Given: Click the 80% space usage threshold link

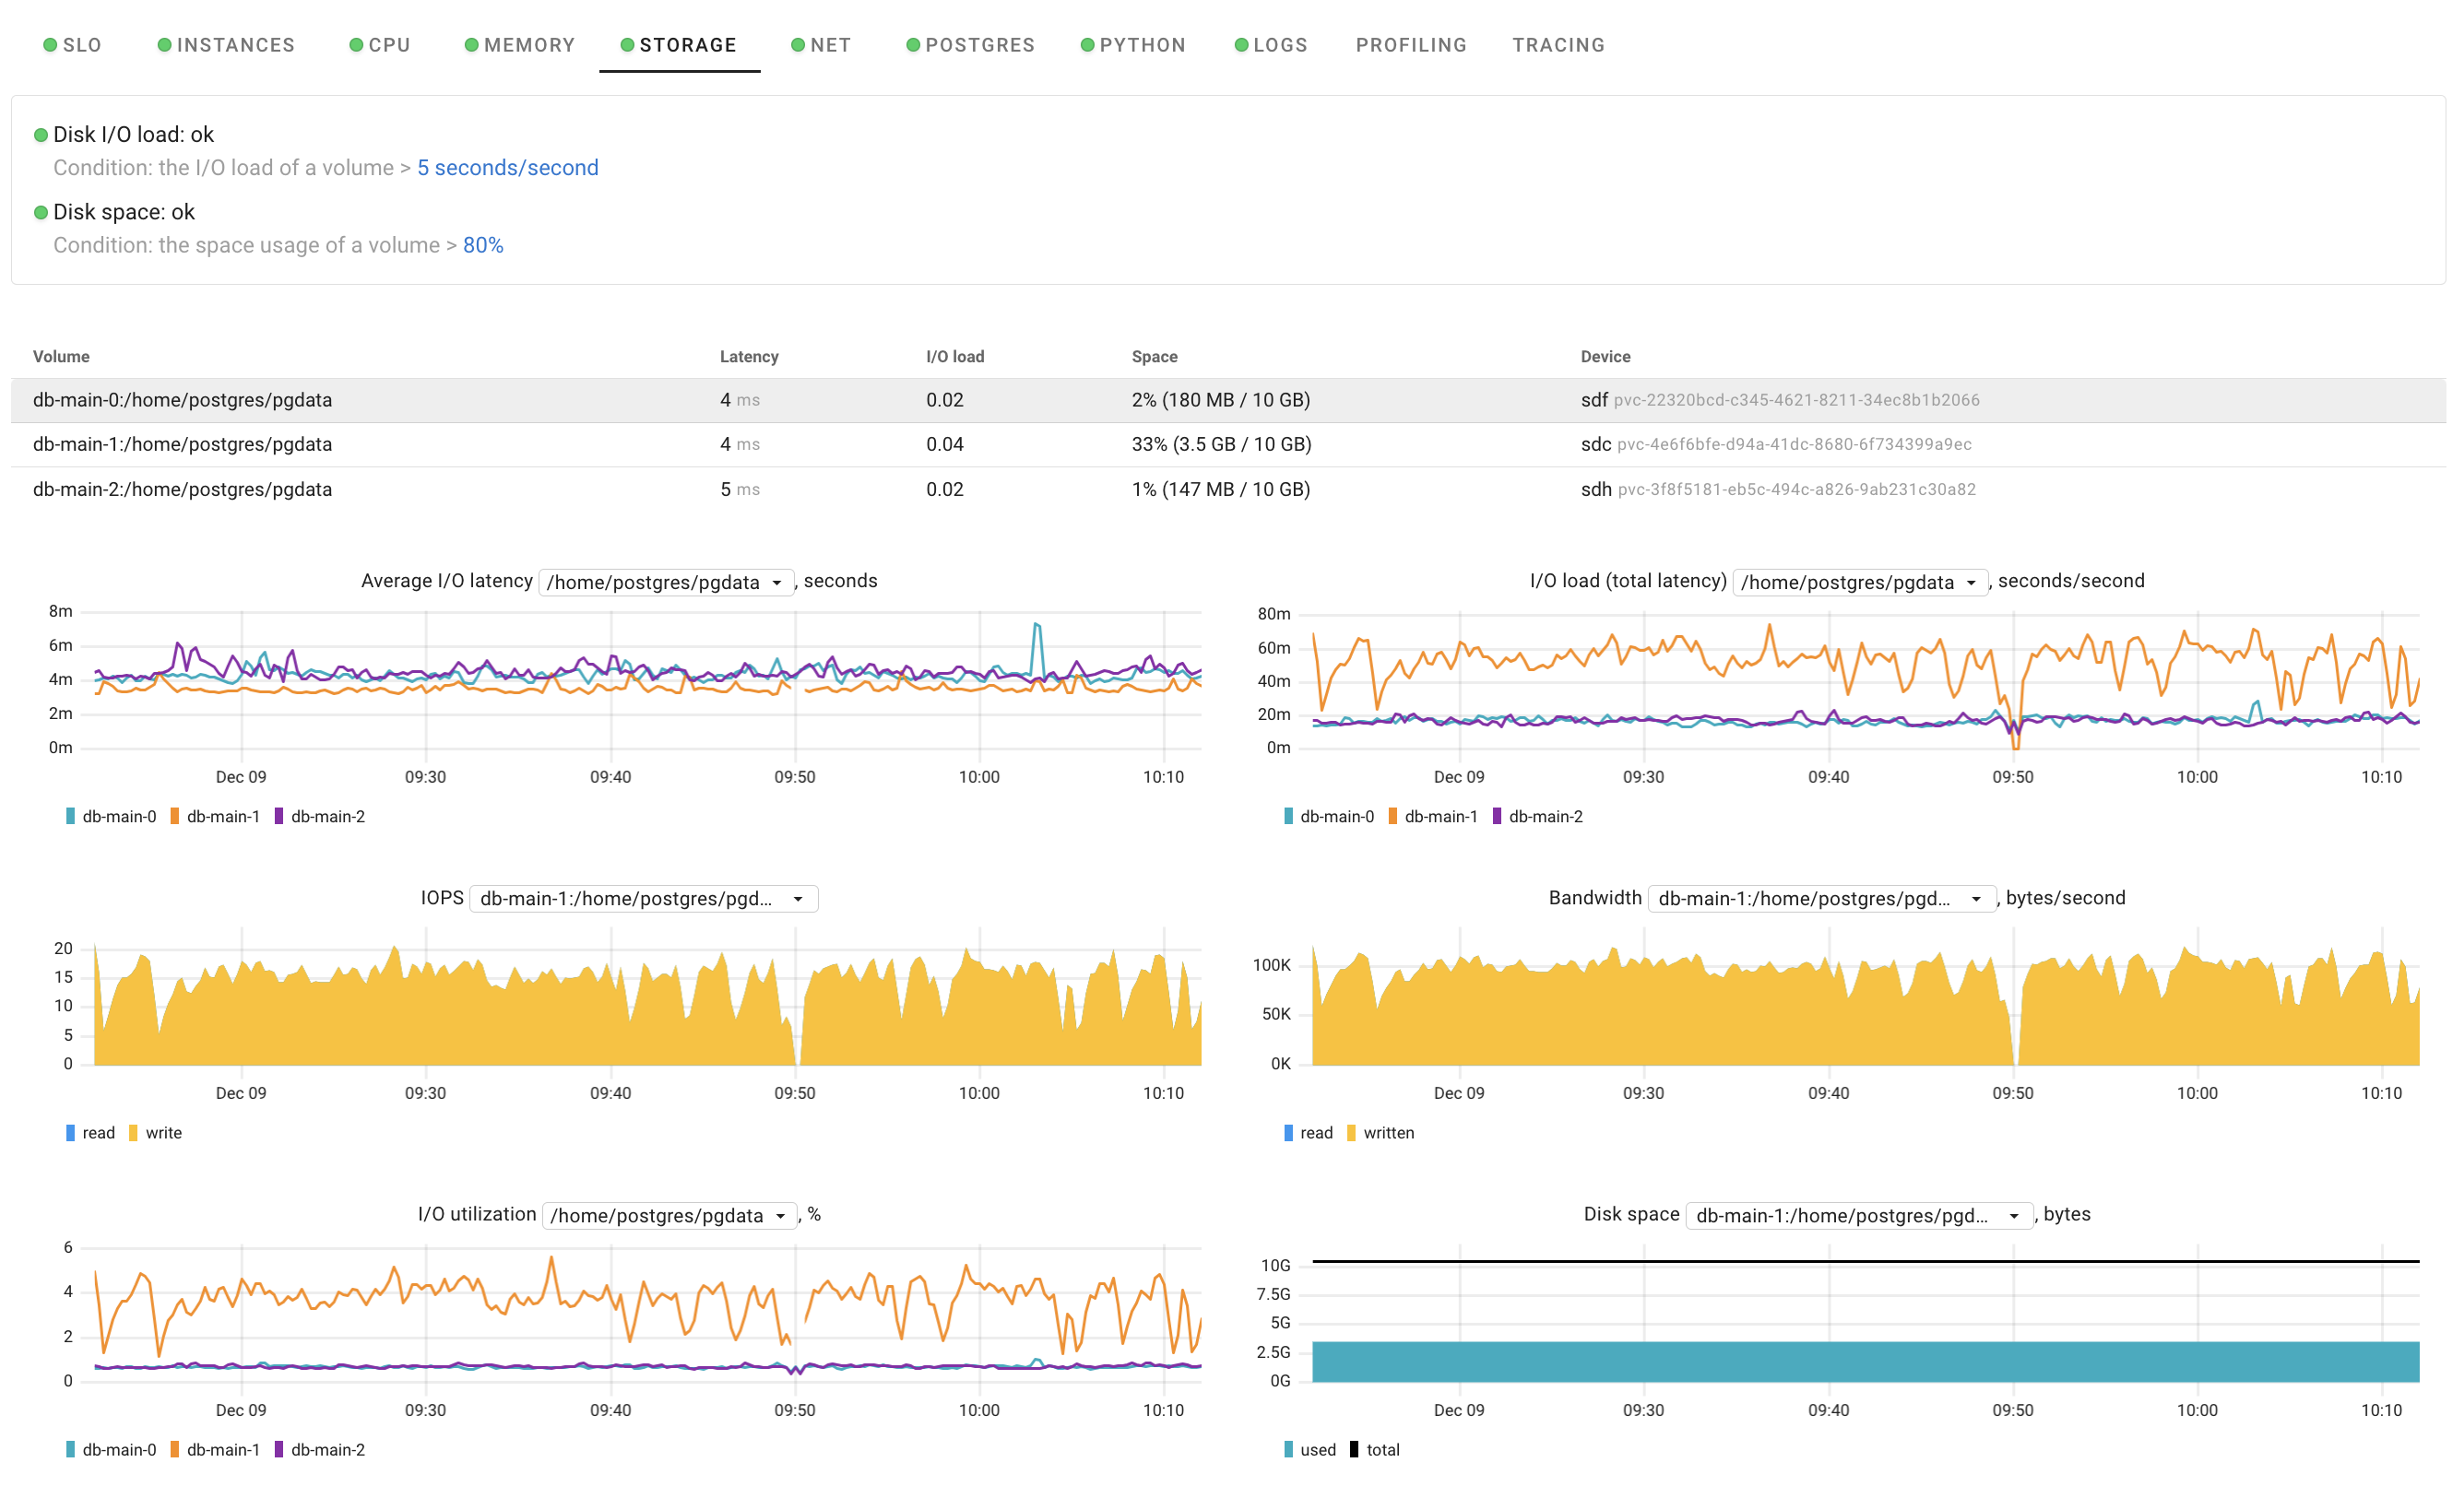Looking at the screenshot, I should (483, 246).
